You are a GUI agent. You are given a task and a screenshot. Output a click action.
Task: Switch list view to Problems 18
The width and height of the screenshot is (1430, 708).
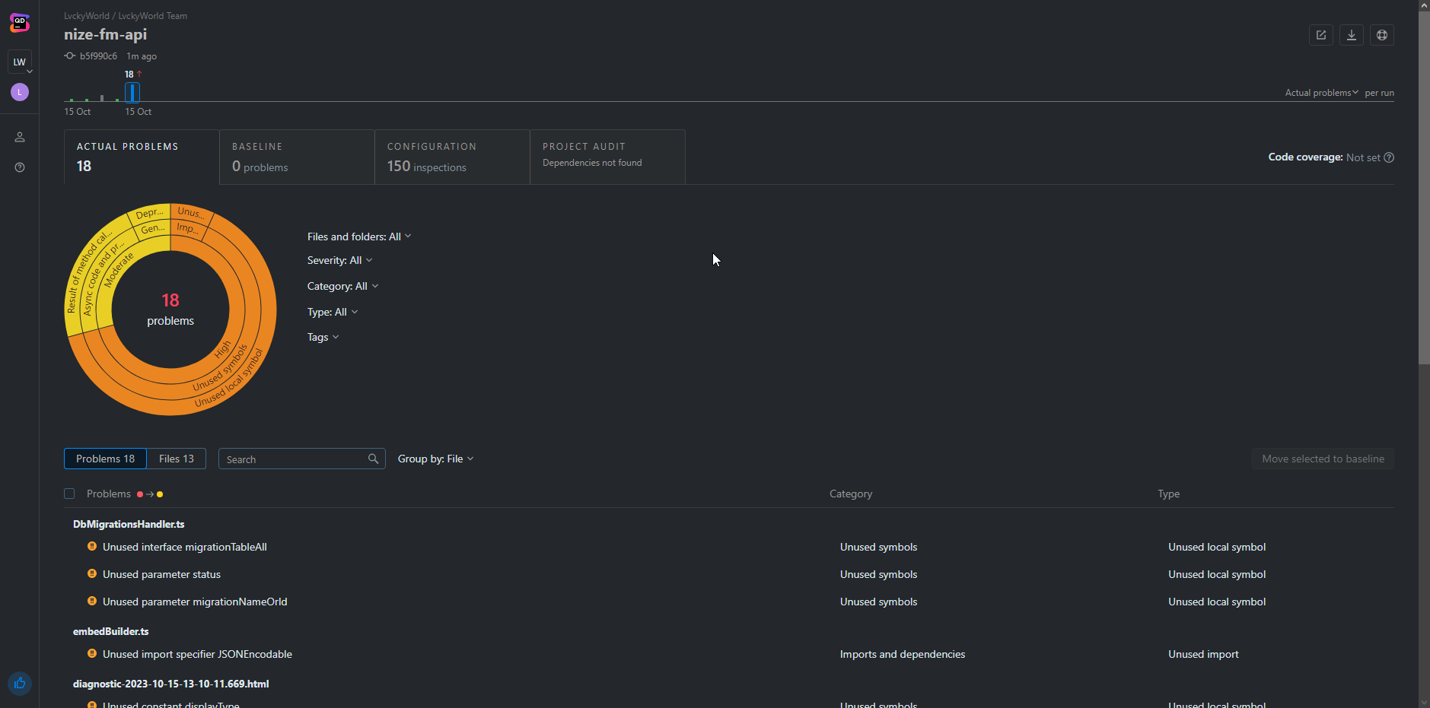(x=105, y=459)
